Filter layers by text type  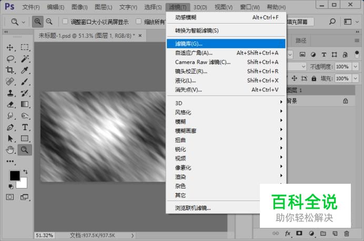coord(323,55)
